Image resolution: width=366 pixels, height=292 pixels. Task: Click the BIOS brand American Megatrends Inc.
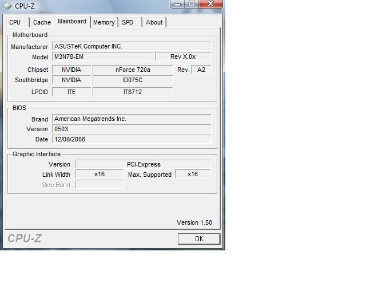(x=132, y=119)
